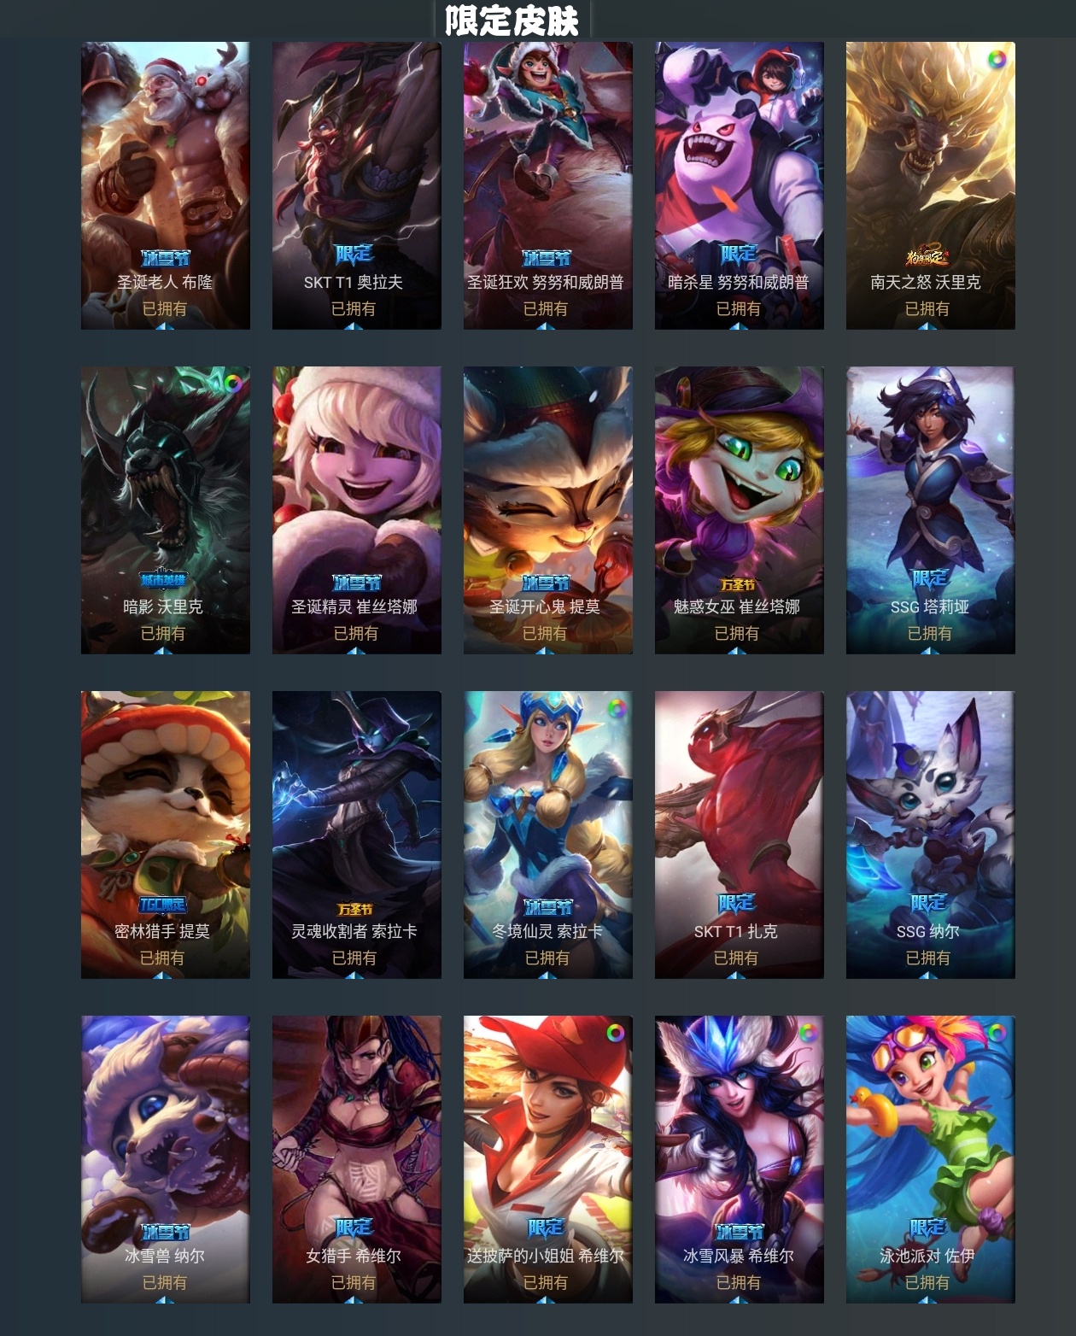Click chroma wheel icon on 冰雪风暴 希维尔 card
This screenshot has width=1076, height=1336.
tap(805, 1034)
